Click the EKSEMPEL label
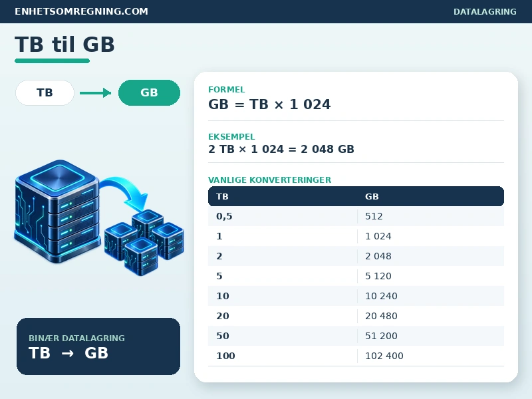 pyautogui.click(x=231, y=137)
